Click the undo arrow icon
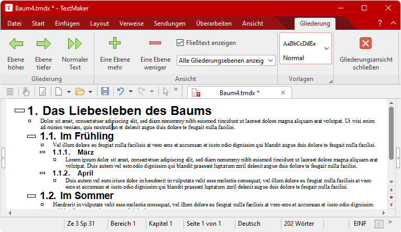 pyautogui.click(x=120, y=92)
